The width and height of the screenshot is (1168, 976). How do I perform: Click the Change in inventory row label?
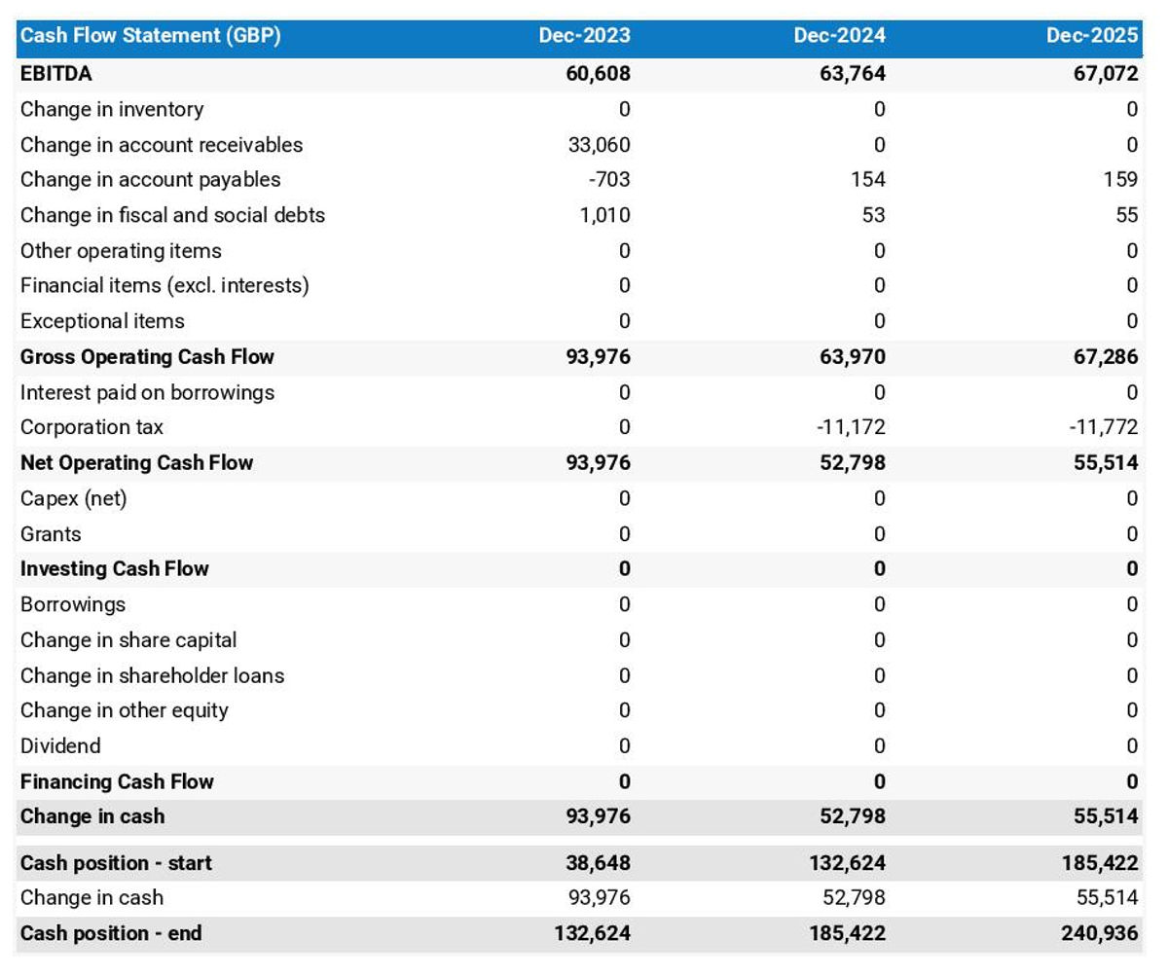[113, 109]
